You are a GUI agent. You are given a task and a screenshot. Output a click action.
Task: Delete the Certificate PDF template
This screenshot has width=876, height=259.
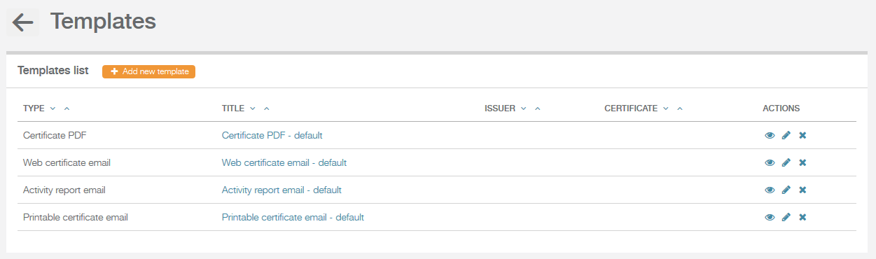[x=802, y=135]
